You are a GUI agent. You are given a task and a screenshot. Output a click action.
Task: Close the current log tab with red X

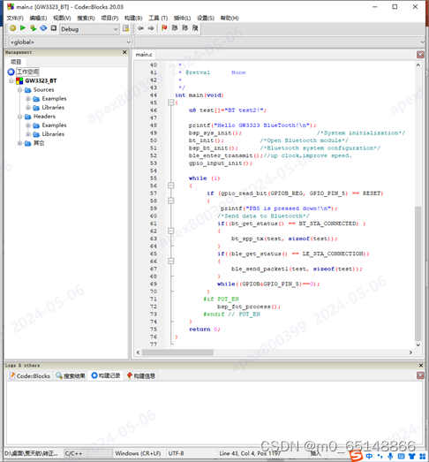point(420,375)
